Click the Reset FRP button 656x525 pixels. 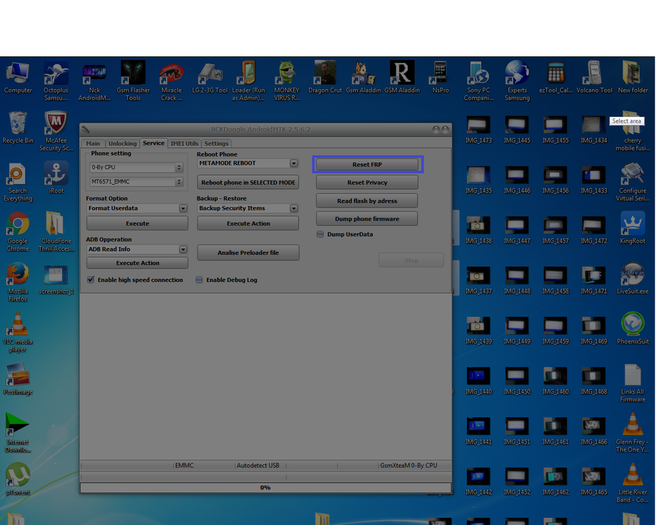pyautogui.click(x=367, y=165)
